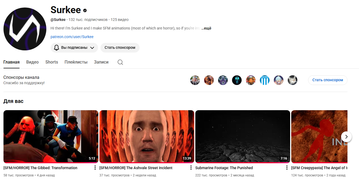Open options menu for The Ashvale Street Incident
Screen dimensions: 359x189
[x=191, y=168]
